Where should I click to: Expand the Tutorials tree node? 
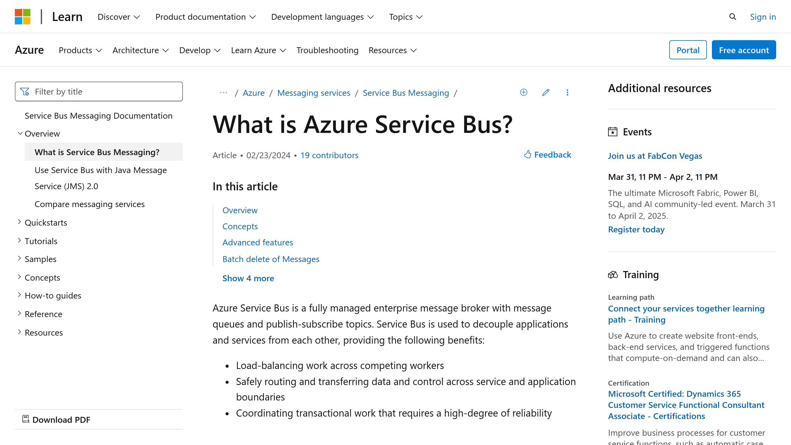[19, 240]
